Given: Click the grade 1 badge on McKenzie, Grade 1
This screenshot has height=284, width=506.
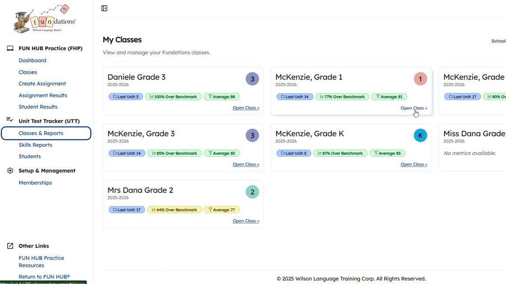Looking at the screenshot, I should 420,79.
